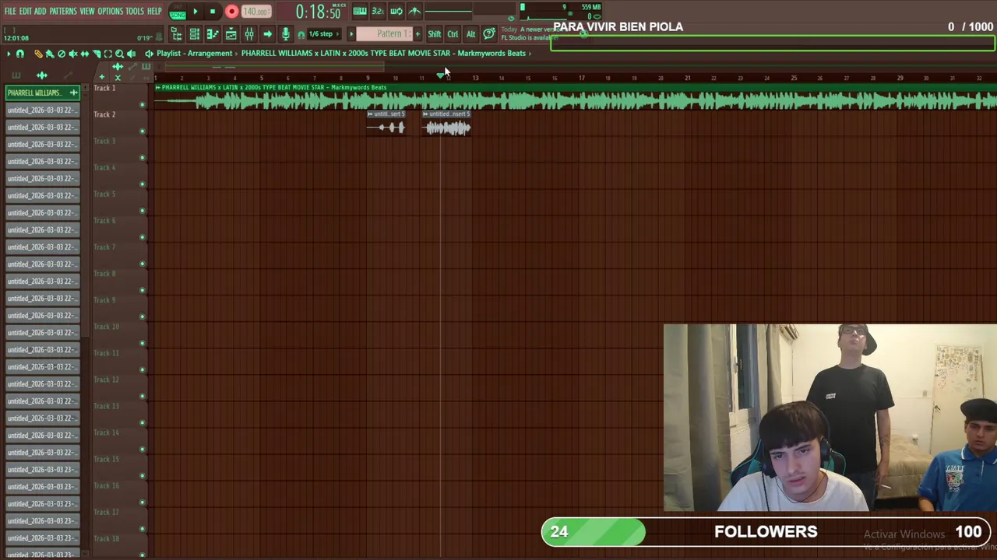997x560 pixels.
Task: Select the playlist Playback speaker tool
Action: [x=131, y=54]
